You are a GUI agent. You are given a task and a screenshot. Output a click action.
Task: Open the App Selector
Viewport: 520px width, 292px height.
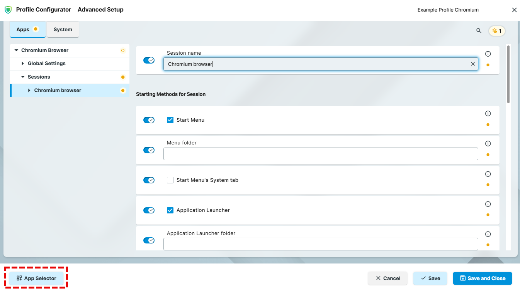coord(36,278)
